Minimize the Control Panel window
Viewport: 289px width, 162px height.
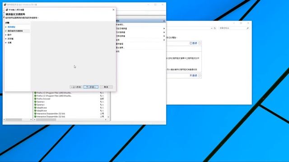pyautogui.click(x=234, y=23)
